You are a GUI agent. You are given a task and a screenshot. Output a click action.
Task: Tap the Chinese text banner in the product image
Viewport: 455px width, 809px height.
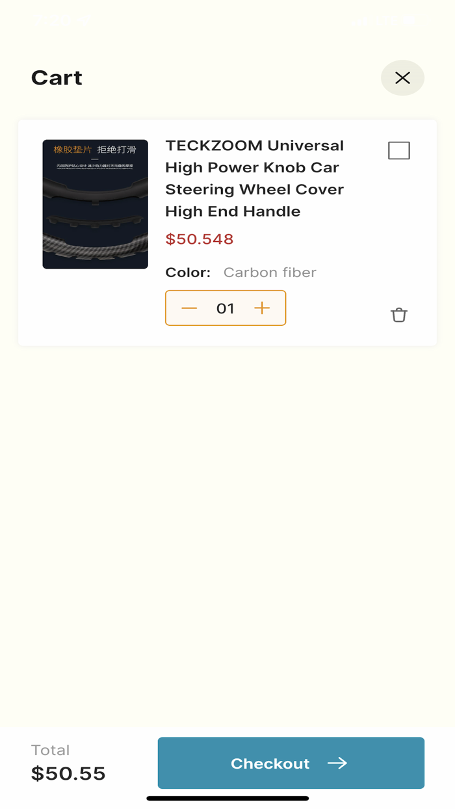(x=95, y=150)
